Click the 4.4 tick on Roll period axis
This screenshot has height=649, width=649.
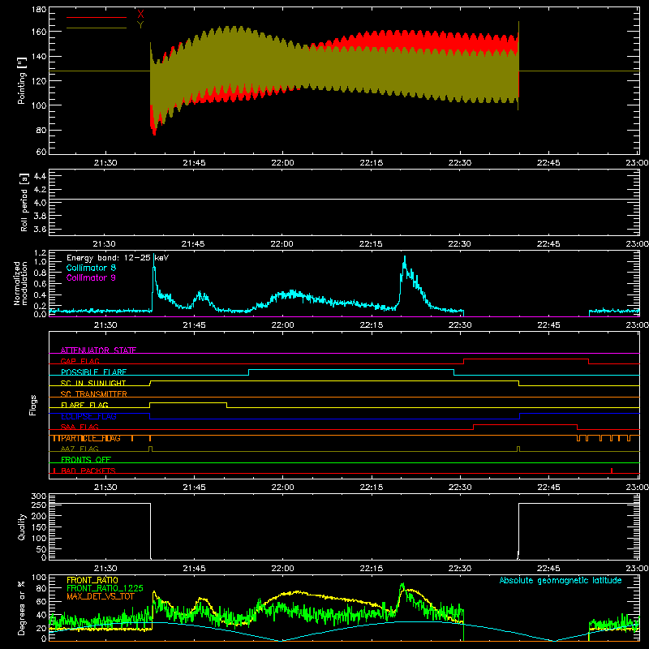(x=40, y=176)
